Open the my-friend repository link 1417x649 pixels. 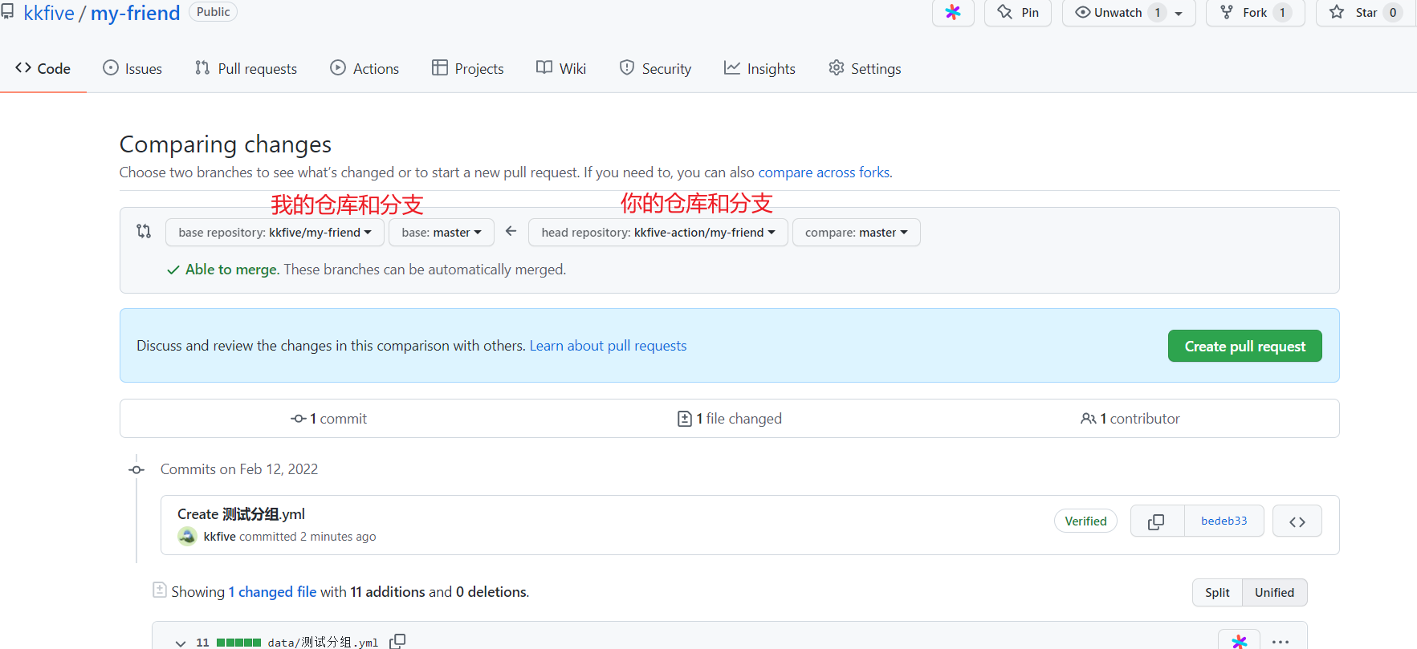coord(135,13)
